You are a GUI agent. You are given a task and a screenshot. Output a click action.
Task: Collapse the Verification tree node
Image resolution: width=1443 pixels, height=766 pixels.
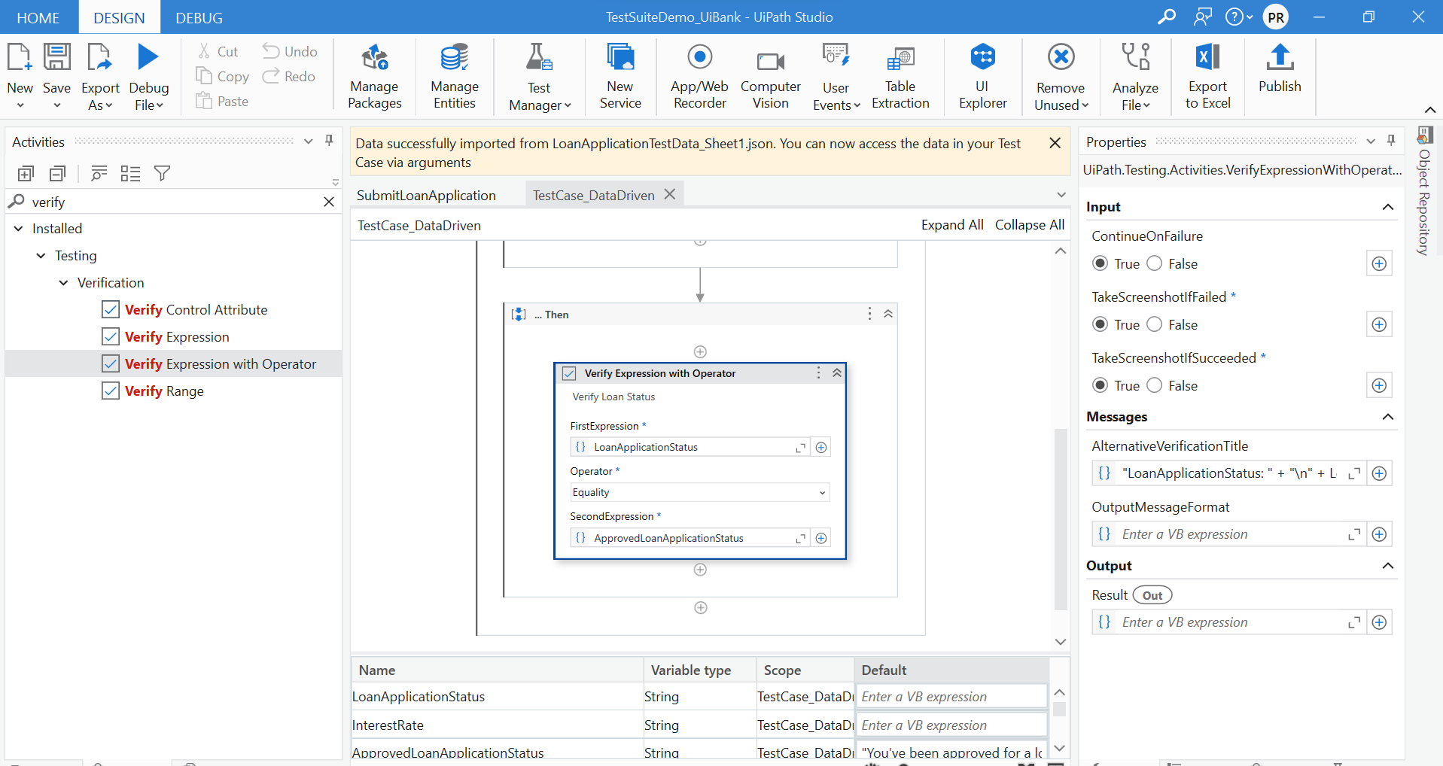click(x=64, y=282)
